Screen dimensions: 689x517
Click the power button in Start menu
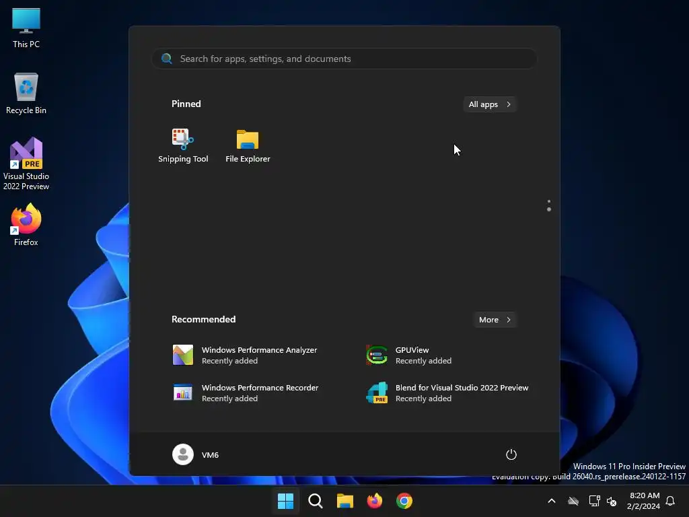(x=511, y=454)
